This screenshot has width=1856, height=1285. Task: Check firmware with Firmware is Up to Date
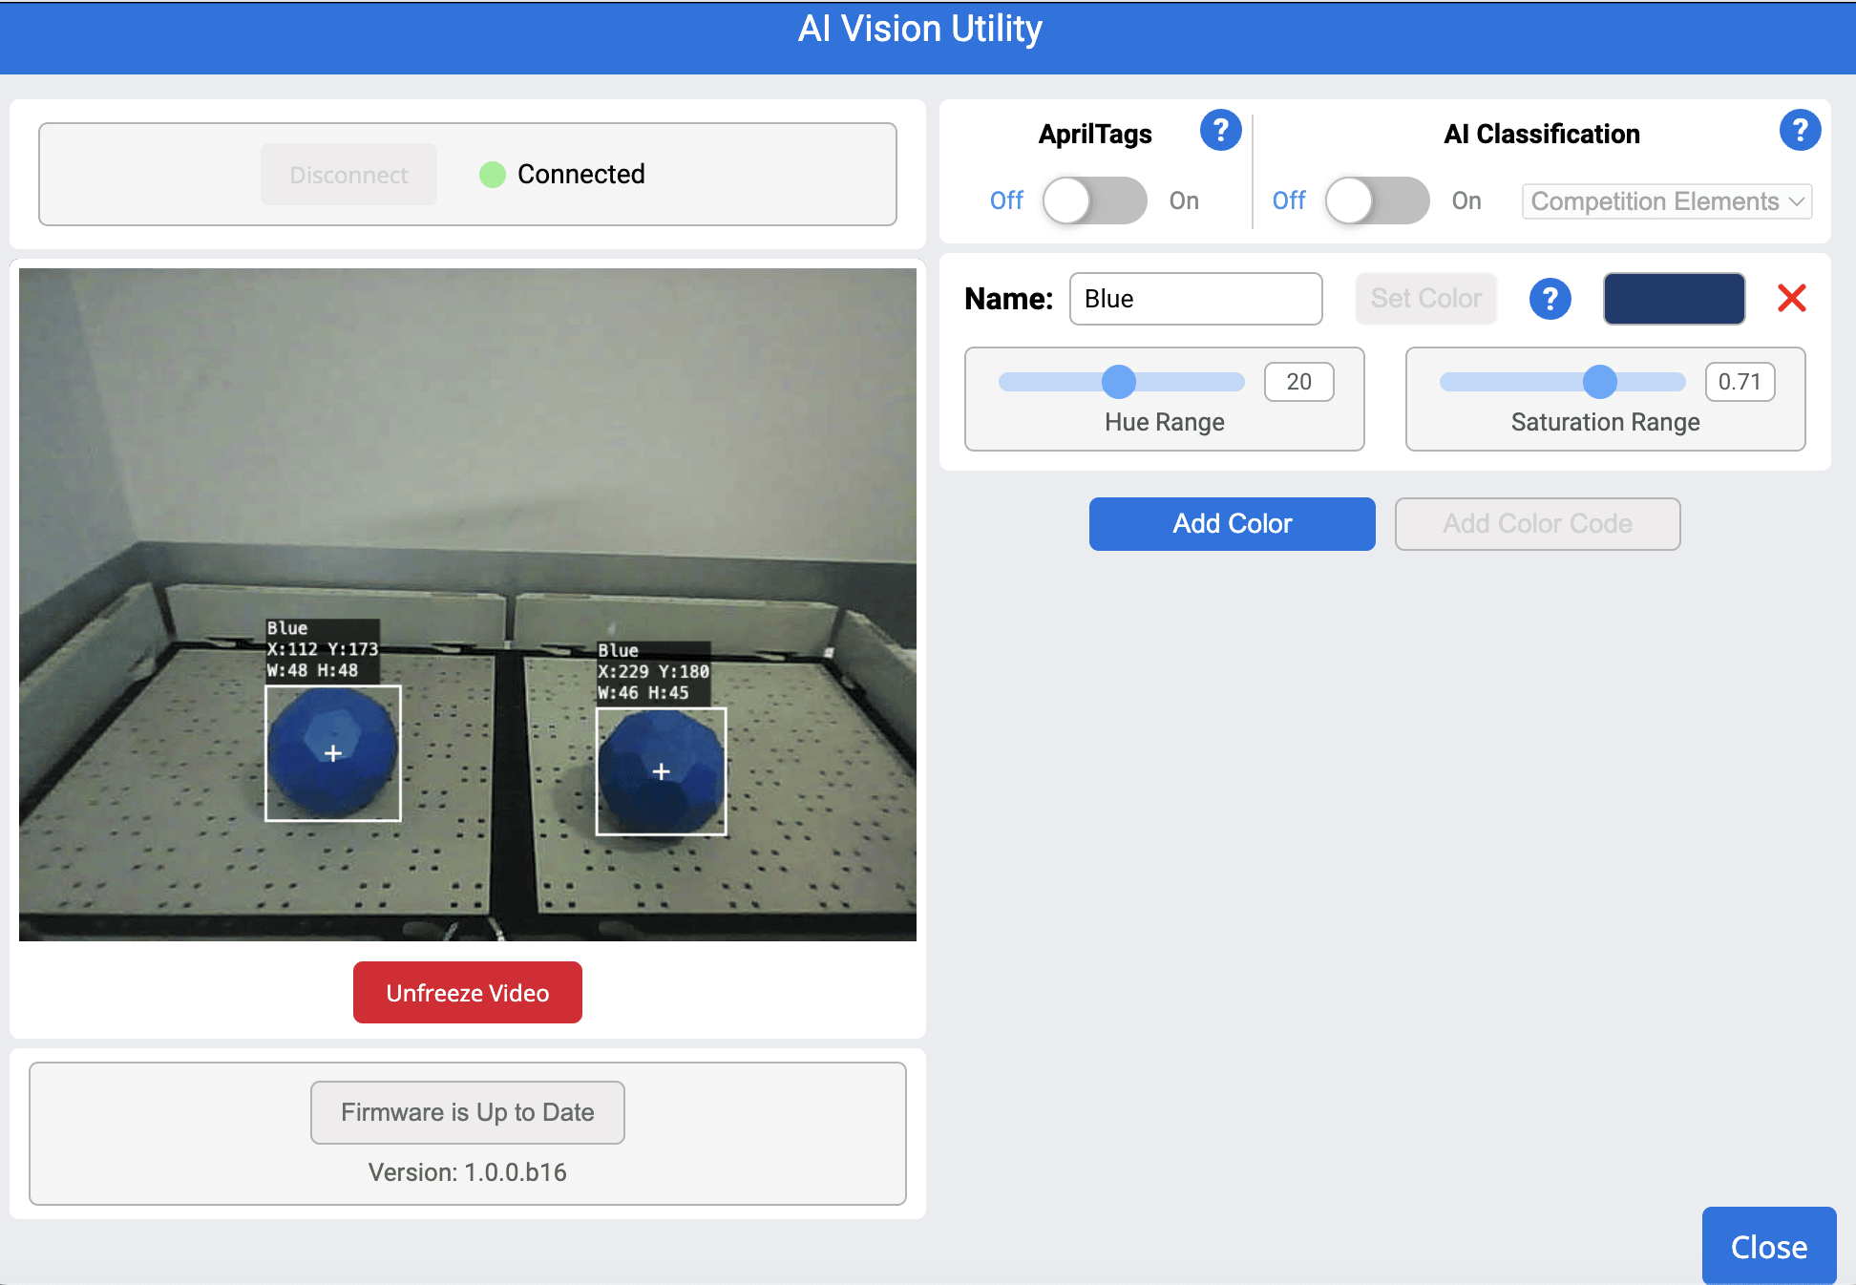(x=467, y=1112)
